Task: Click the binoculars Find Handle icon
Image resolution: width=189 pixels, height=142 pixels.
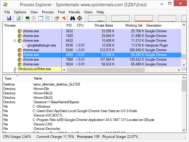Action: pos(72,18)
